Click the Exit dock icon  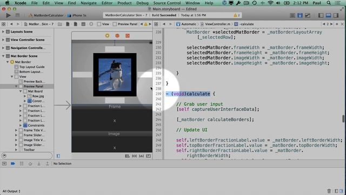pyautogui.click(x=128, y=36)
